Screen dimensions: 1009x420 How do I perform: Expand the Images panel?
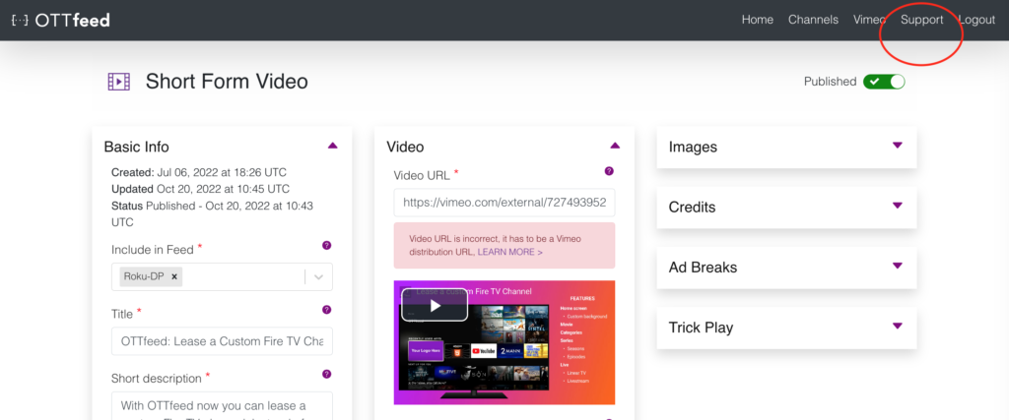coord(897,146)
